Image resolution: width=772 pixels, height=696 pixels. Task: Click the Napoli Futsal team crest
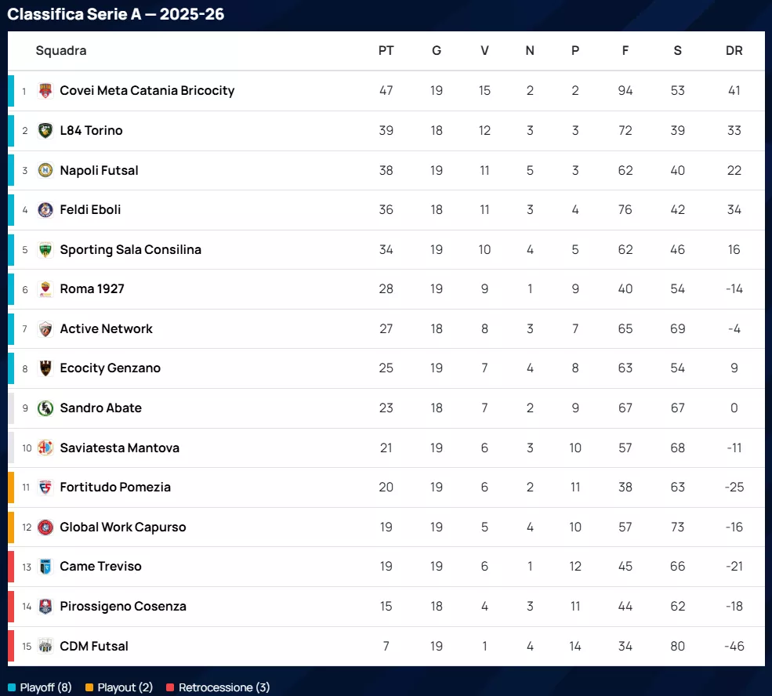pyautogui.click(x=45, y=170)
